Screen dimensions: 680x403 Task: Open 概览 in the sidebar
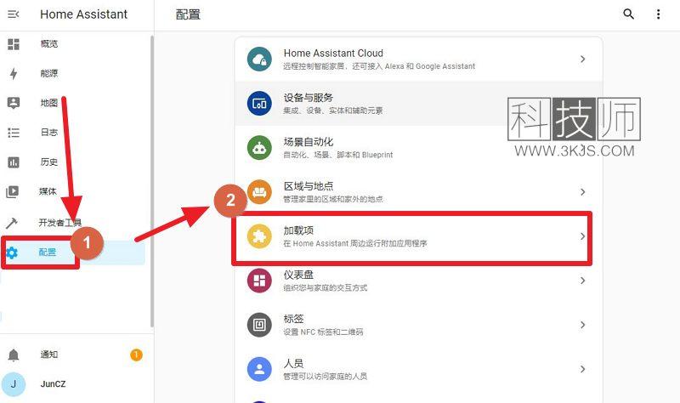[x=48, y=44]
